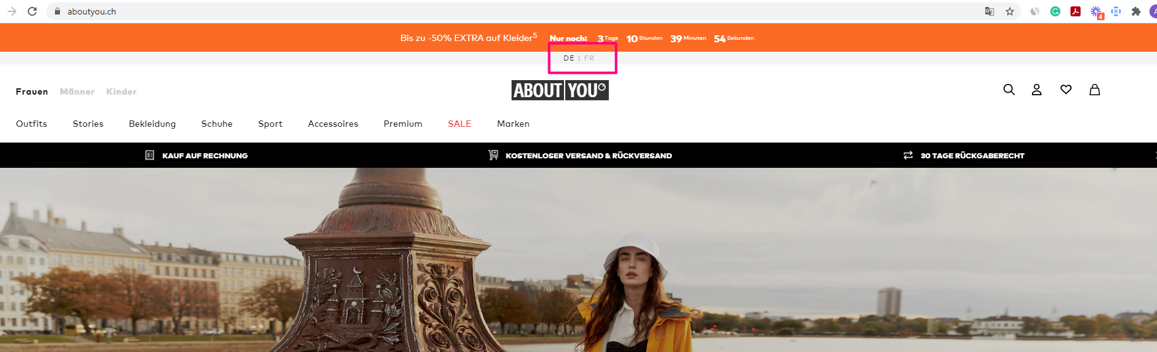Open the wishlist heart icon
This screenshot has width=1157, height=352.
(x=1066, y=90)
